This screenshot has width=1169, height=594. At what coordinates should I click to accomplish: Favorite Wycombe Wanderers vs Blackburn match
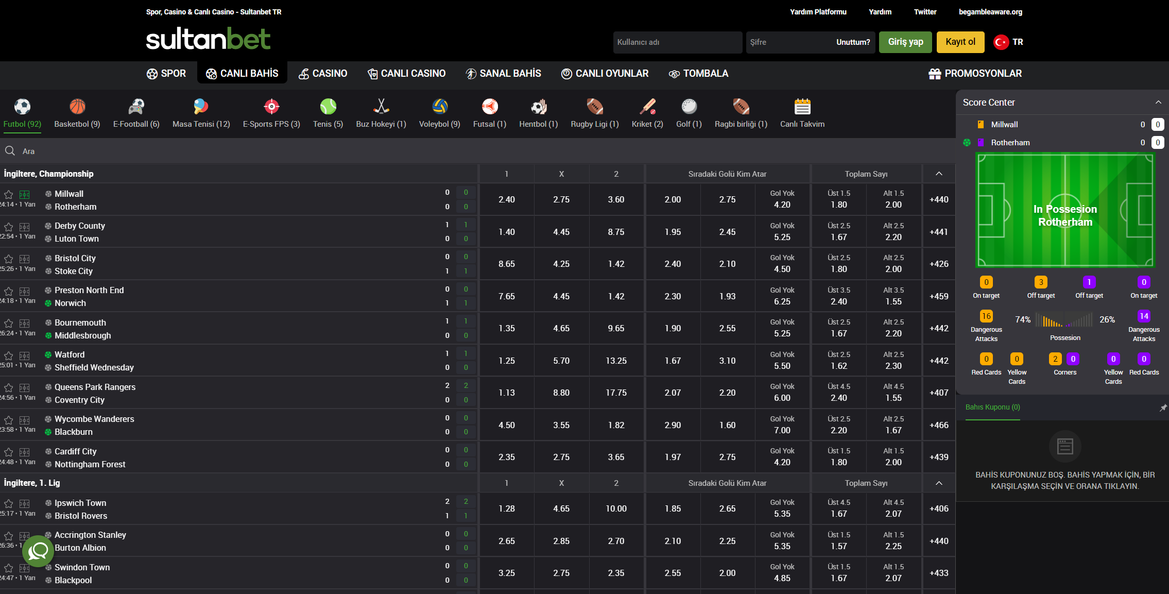click(x=9, y=420)
